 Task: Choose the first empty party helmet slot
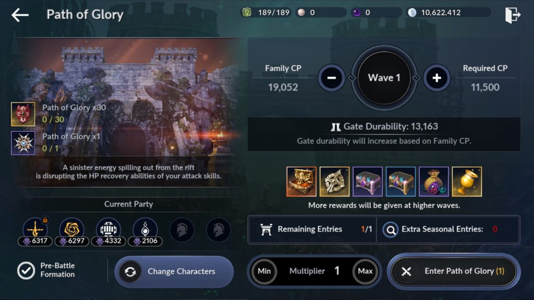coord(182,230)
